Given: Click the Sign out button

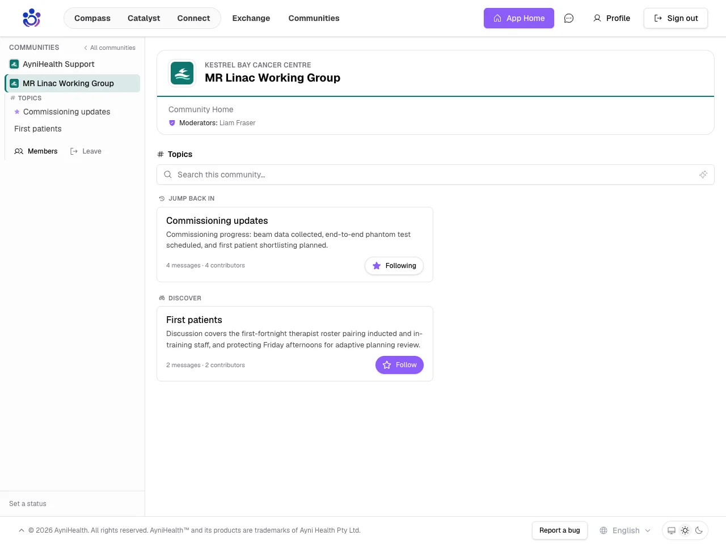Looking at the screenshot, I should [676, 18].
